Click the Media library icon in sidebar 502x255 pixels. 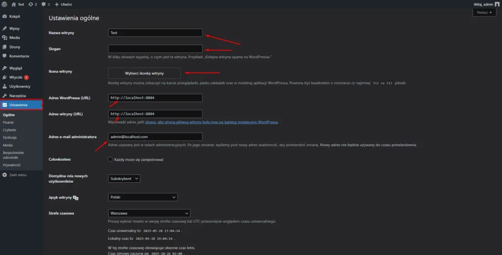4,38
